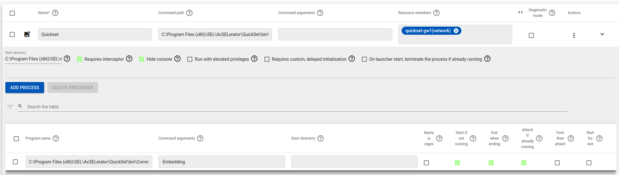Toggle Diagnostic mode checkbox for Quickset

(531, 35)
